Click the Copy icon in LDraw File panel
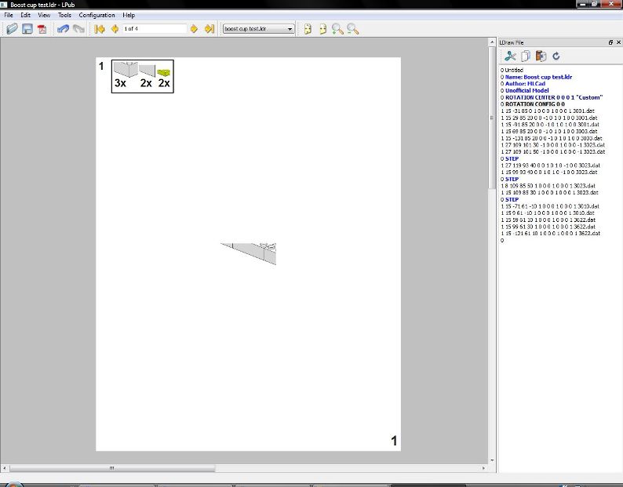 click(x=526, y=56)
